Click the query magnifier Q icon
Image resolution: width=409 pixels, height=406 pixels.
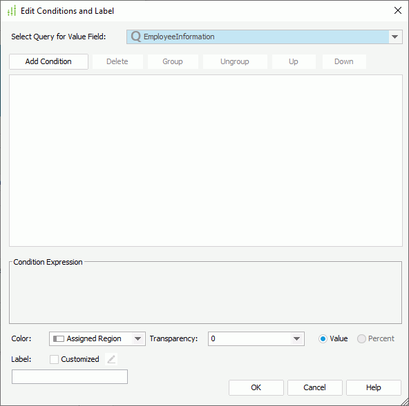(136, 37)
